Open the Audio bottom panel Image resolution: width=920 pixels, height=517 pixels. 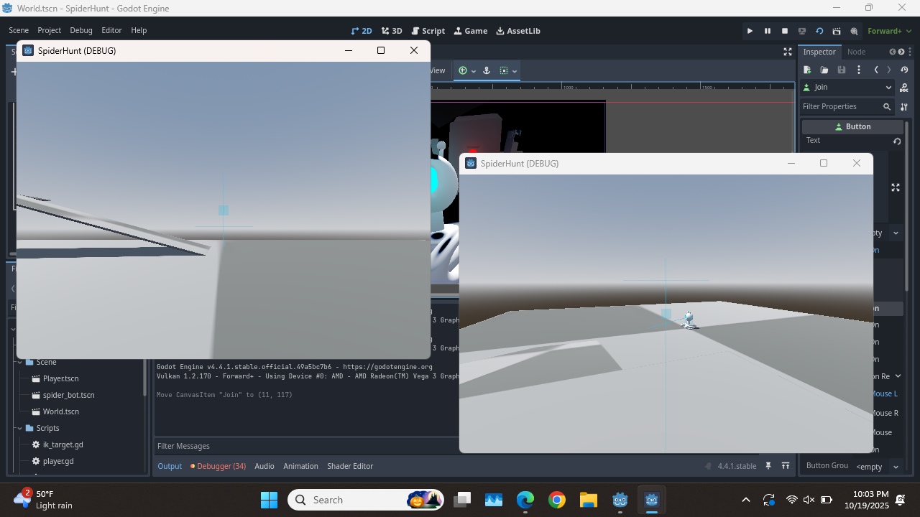coord(264,466)
